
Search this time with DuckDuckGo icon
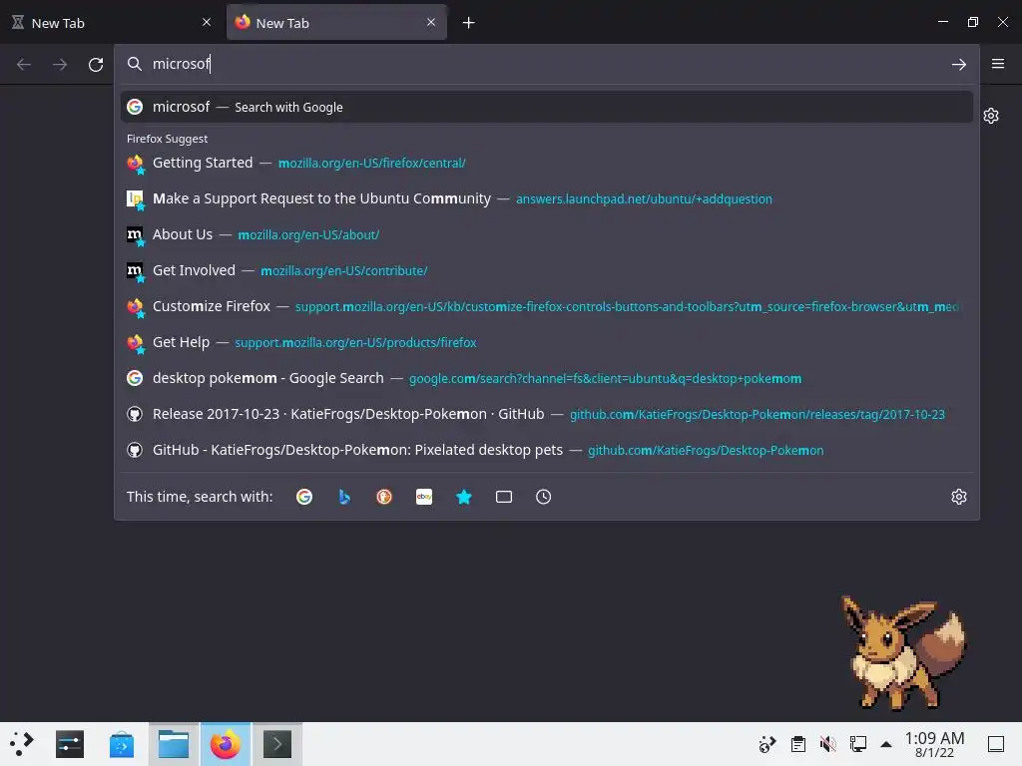pos(384,497)
